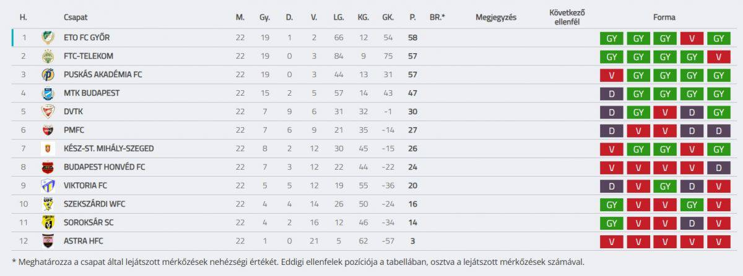Click the PMFC club logo

click(x=48, y=130)
